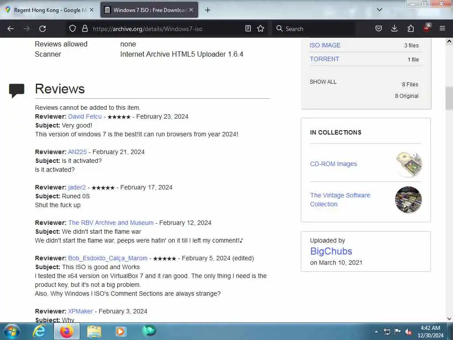
Task: Open reviewer David Fetcu's profile
Action: click(85, 116)
